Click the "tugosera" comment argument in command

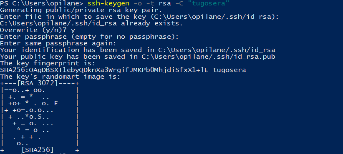point(209,3)
